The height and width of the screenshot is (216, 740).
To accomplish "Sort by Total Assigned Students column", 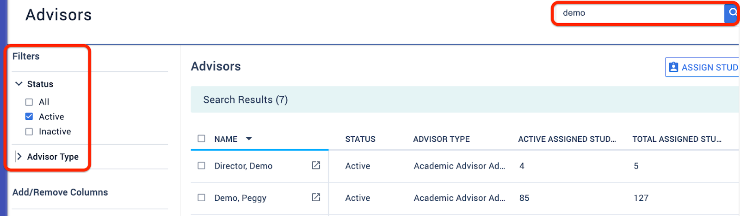I will click(x=677, y=139).
